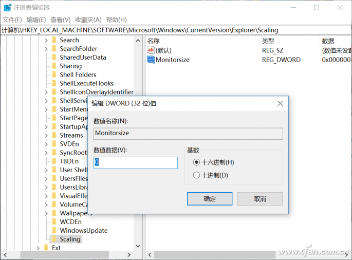Click the Wallpapers folder icon

[x=54, y=213]
